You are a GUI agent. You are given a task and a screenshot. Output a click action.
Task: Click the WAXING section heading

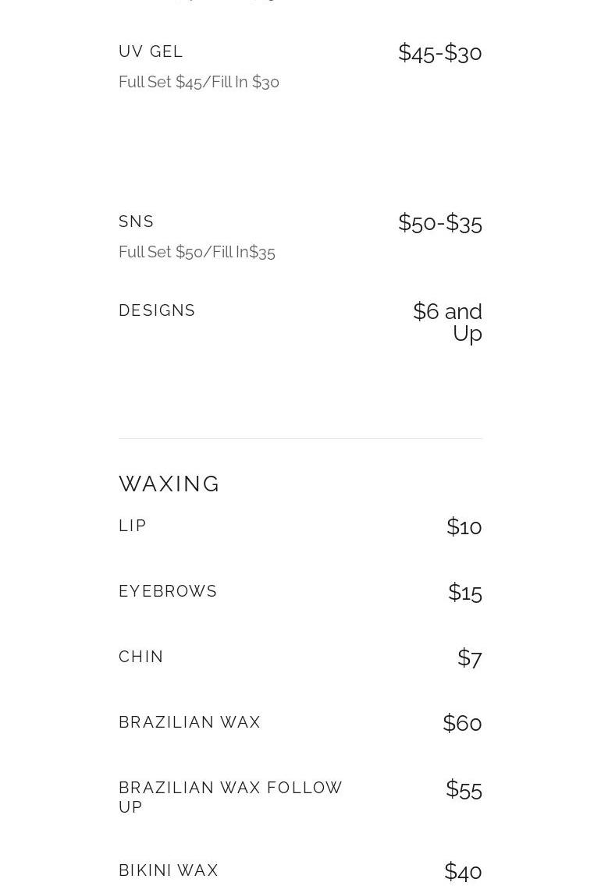169,484
